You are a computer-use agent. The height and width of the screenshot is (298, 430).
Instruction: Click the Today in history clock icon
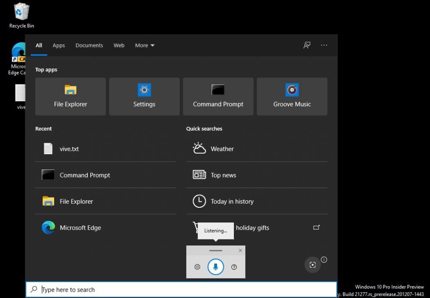tap(199, 201)
